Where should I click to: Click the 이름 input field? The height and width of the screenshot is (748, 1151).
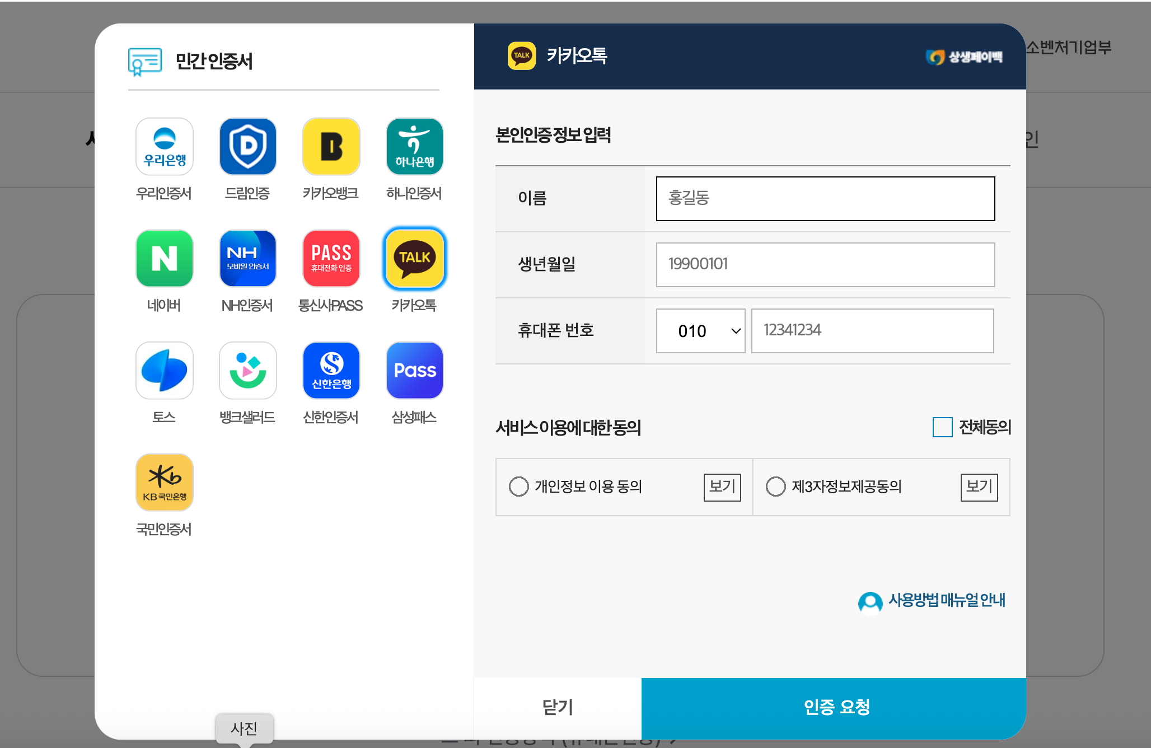[825, 198]
